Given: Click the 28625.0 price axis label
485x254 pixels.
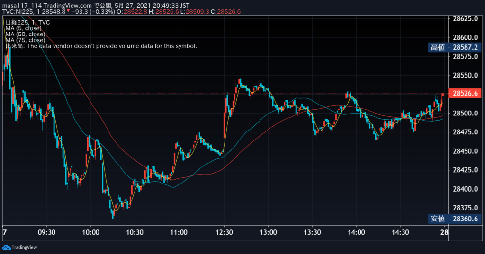Looking at the screenshot, I should pos(465,18).
